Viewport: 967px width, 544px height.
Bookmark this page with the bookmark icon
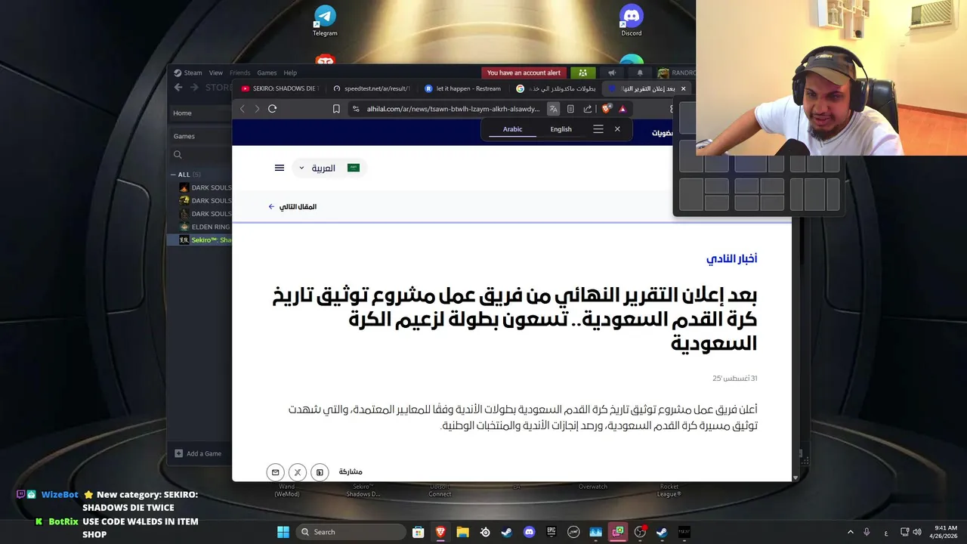tap(336, 109)
